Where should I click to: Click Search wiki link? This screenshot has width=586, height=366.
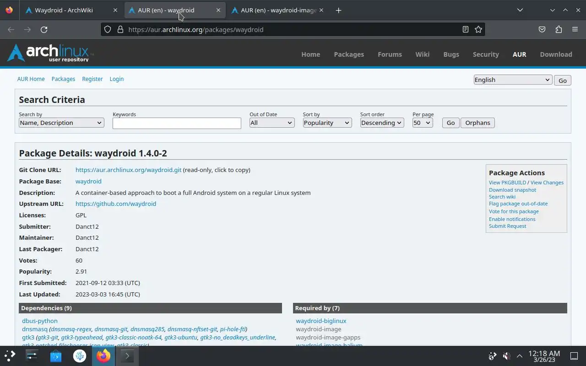click(x=502, y=197)
